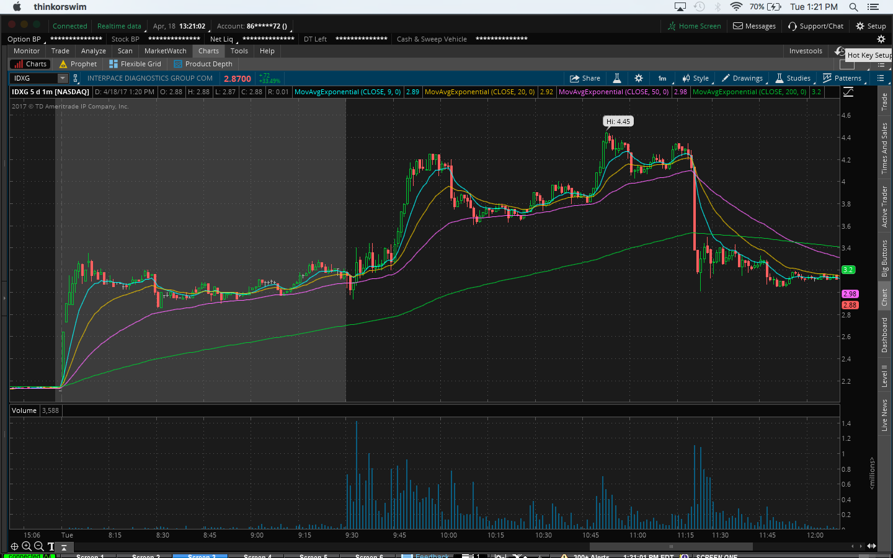Open the Setup menu
The width and height of the screenshot is (893, 558).
[871, 26]
